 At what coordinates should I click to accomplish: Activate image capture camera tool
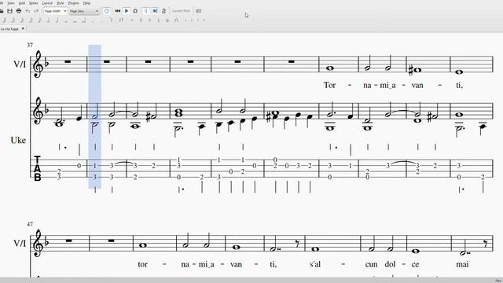click(x=199, y=11)
